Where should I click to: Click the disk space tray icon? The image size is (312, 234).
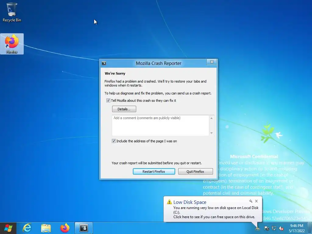click(x=257, y=228)
